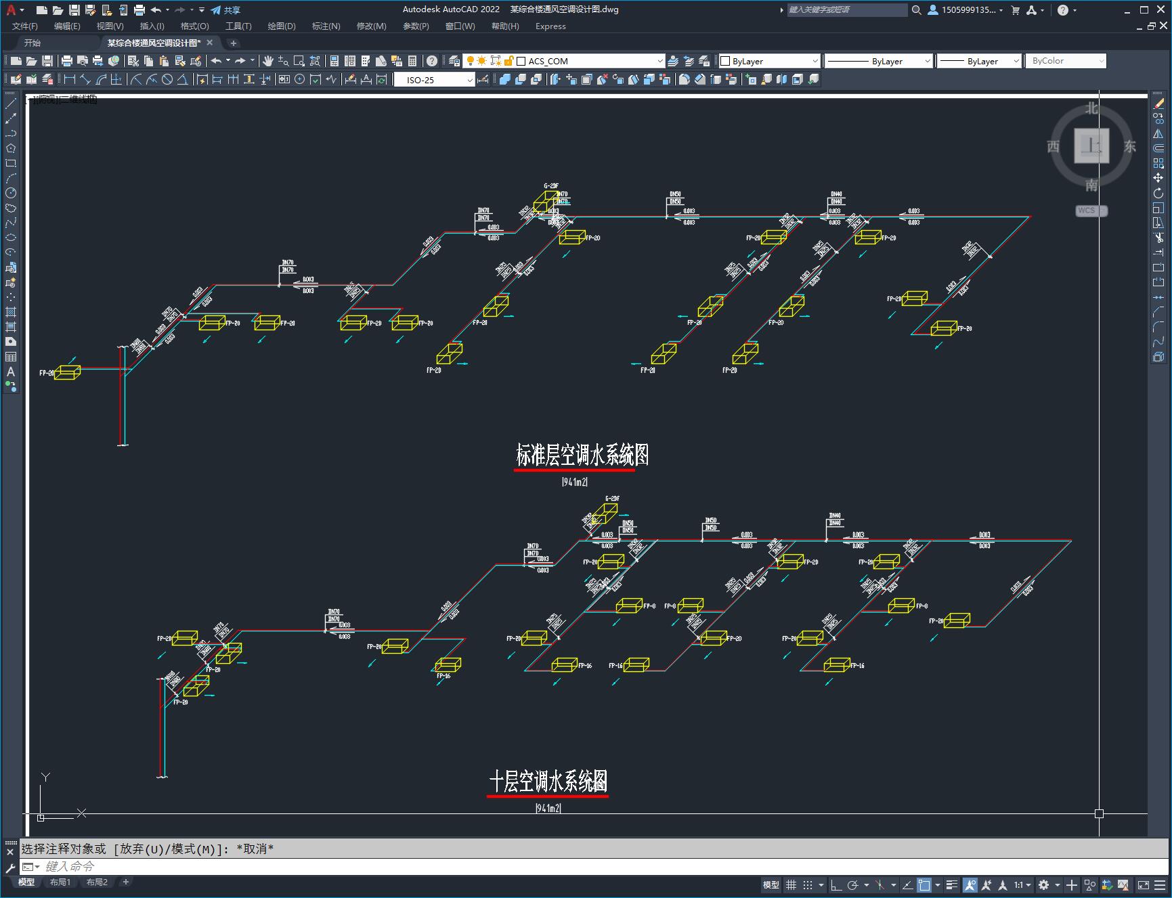Toggle 2D object snap in status bar

[x=924, y=884]
